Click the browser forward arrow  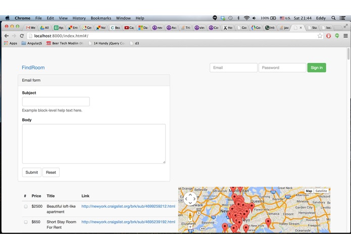[14, 36]
